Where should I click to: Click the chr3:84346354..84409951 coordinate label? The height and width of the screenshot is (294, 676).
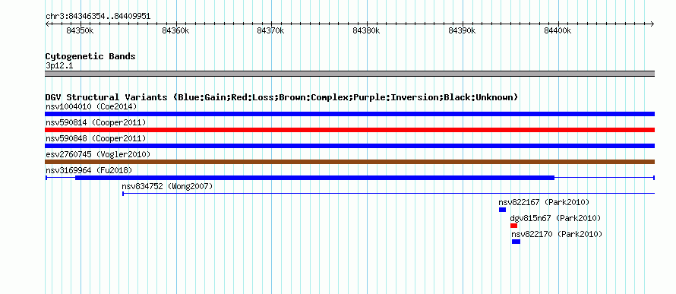pyautogui.click(x=98, y=17)
